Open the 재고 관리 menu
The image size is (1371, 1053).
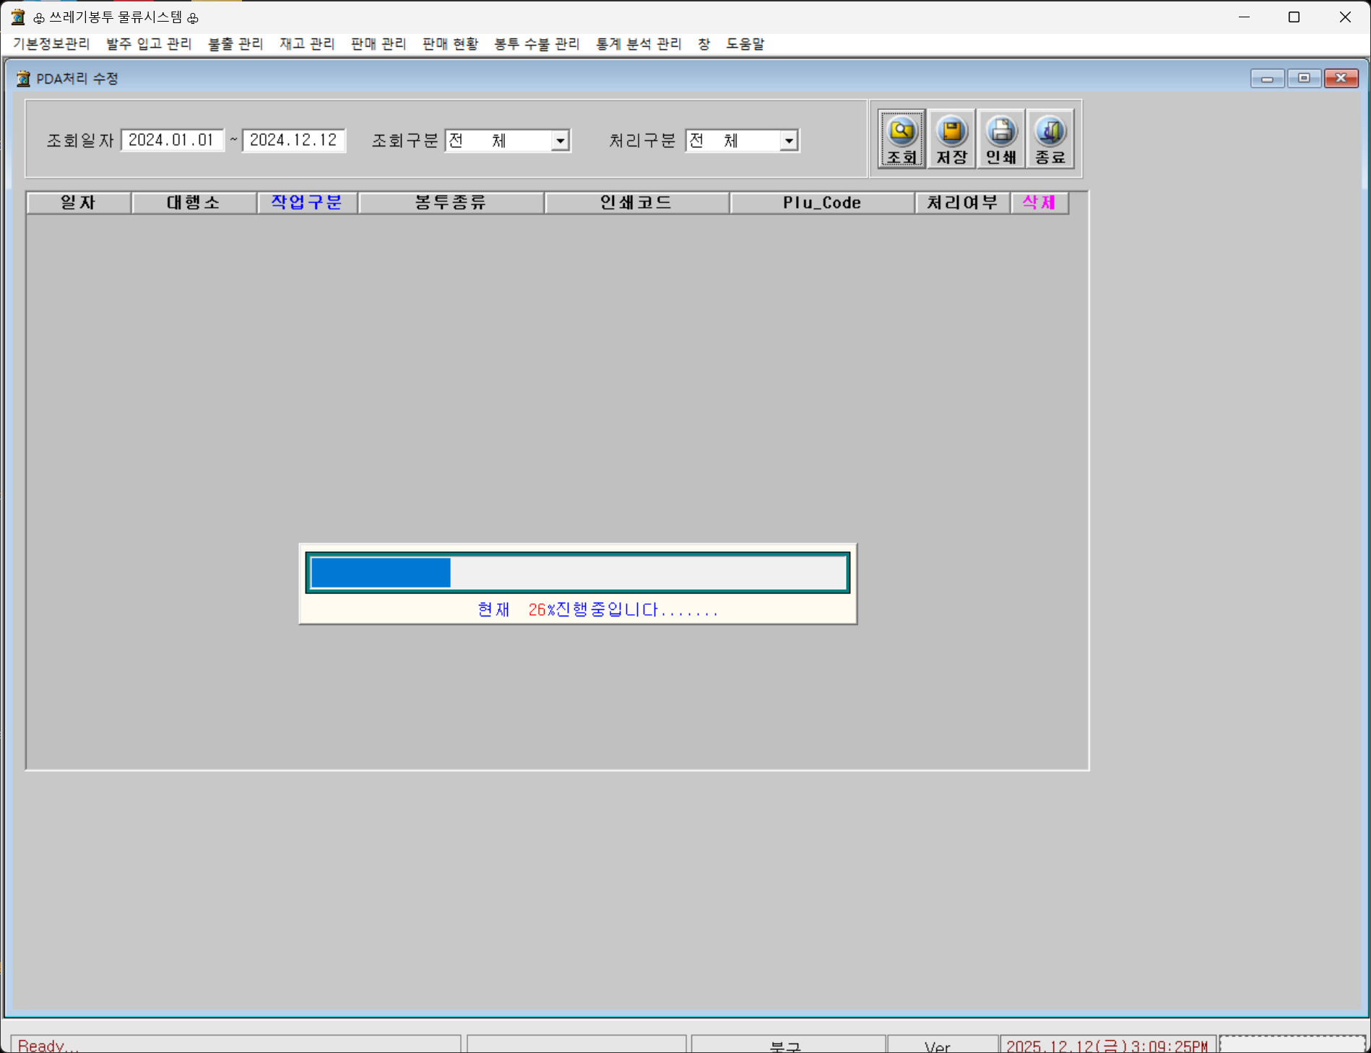point(308,44)
